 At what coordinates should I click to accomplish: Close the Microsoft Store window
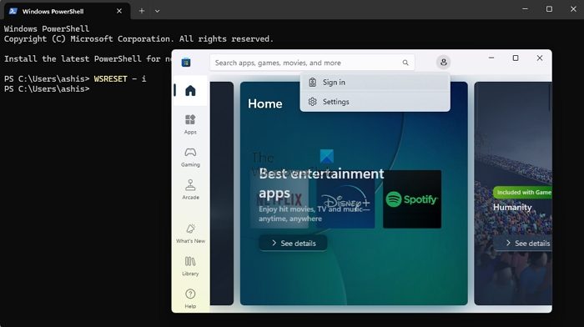[x=540, y=58]
